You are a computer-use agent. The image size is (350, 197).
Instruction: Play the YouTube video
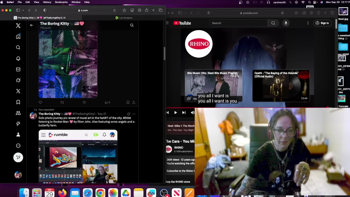[176, 112]
